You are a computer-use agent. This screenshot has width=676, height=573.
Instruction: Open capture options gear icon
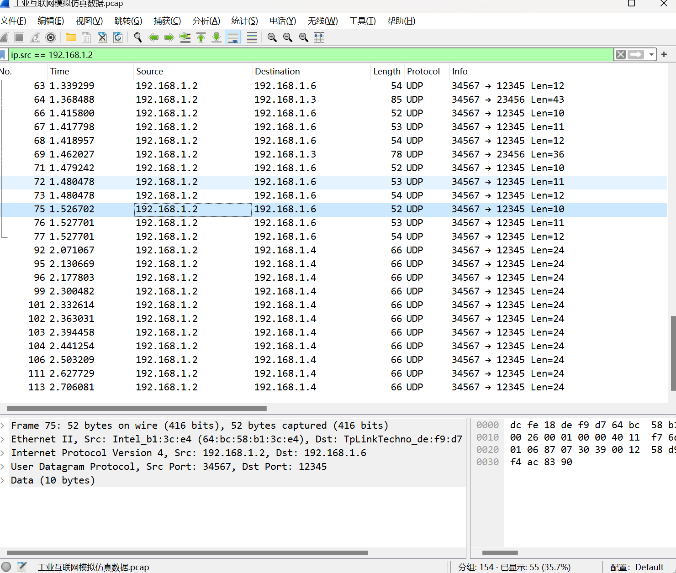(51, 37)
